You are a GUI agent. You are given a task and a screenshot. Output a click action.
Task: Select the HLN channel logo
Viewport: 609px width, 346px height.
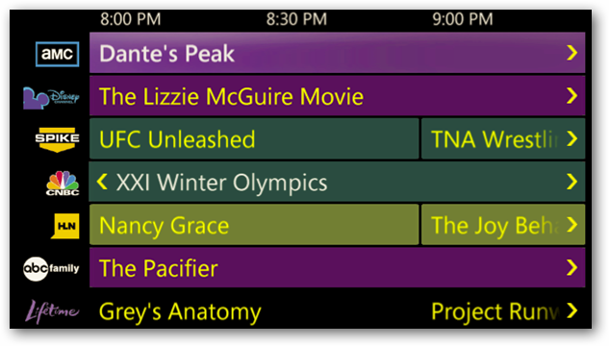point(65,226)
